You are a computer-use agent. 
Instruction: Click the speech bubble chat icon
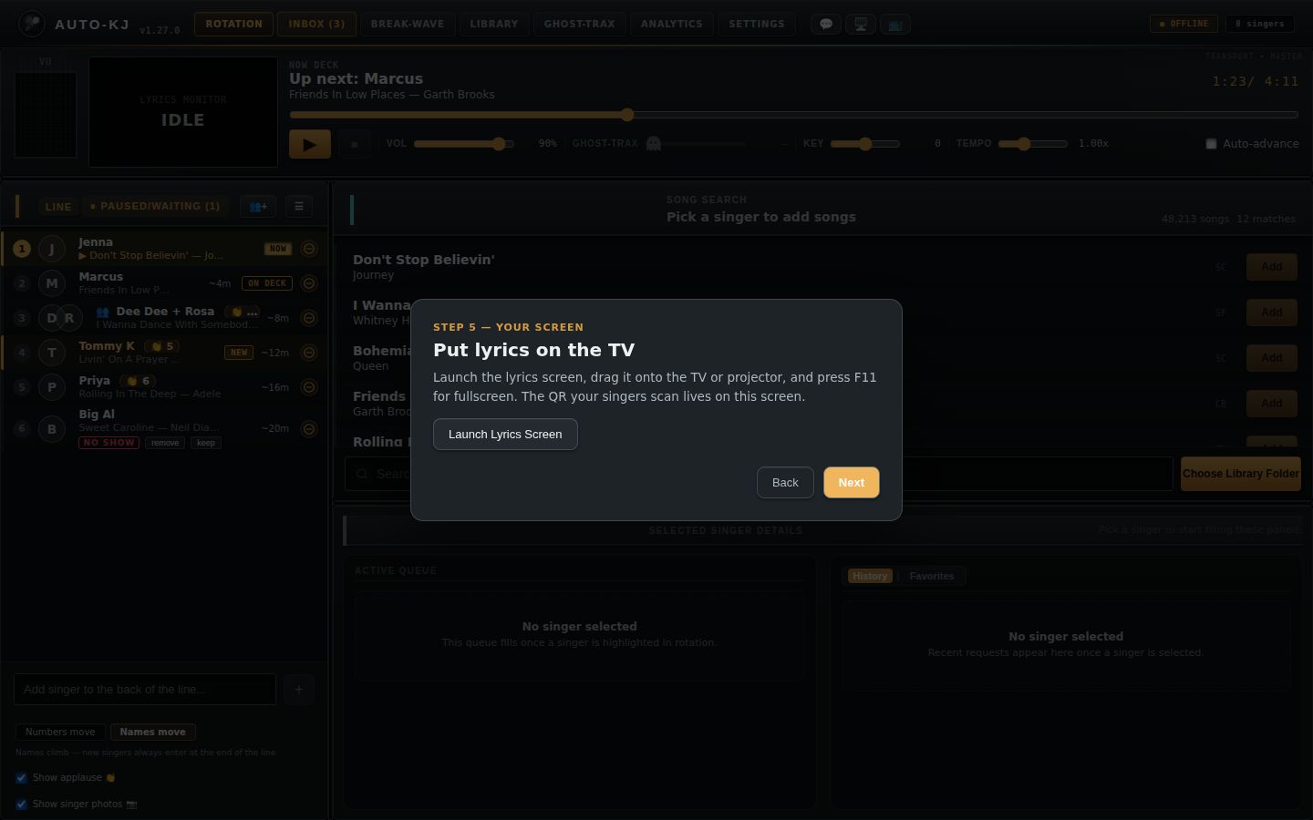(x=826, y=25)
